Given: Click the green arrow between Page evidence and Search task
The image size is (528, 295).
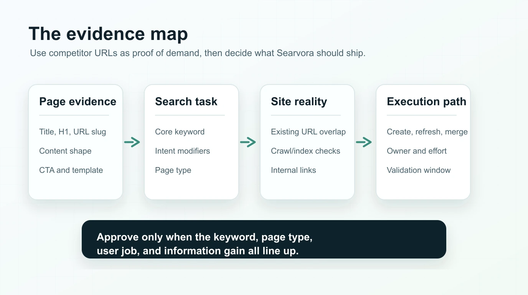Looking at the screenshot, I should pyautogui.click(x=132, y=142).
